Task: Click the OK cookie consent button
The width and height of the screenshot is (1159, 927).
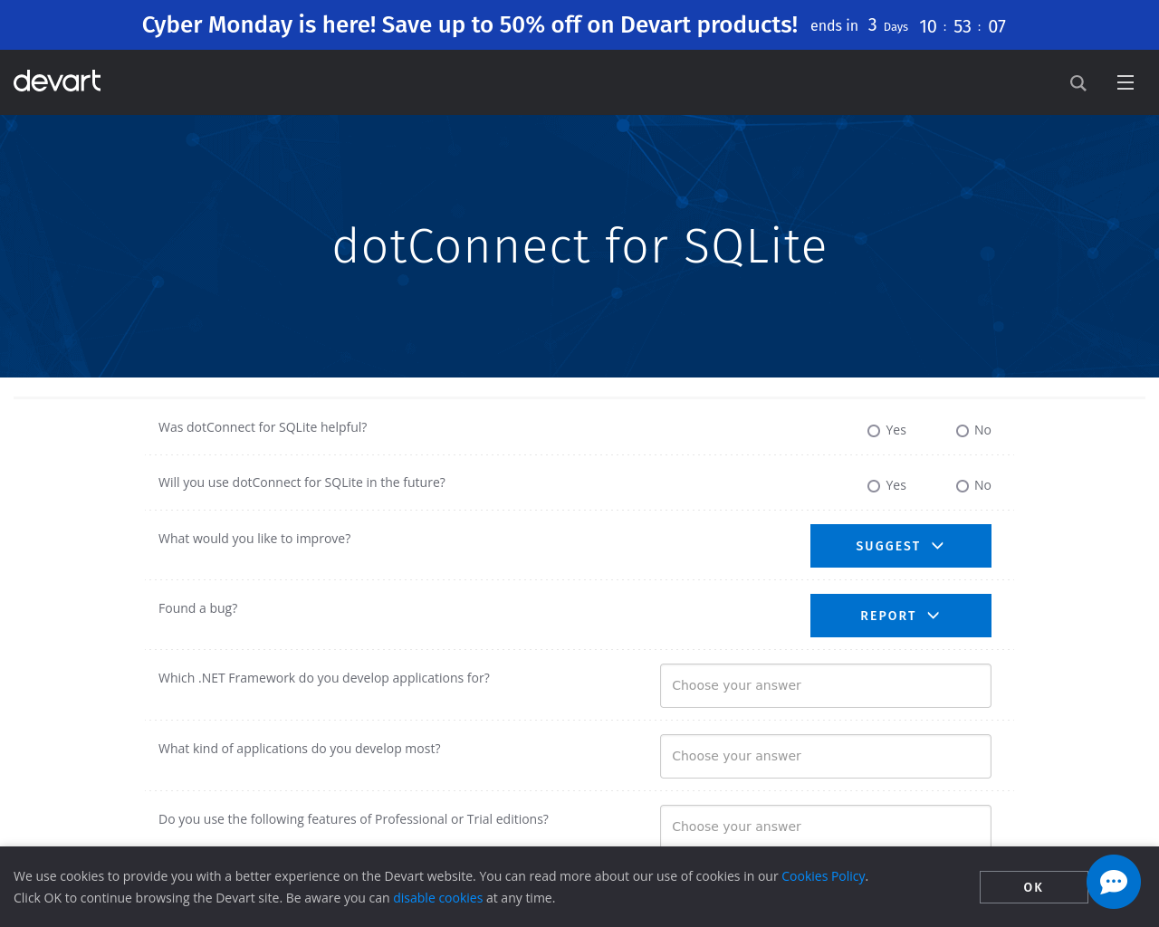Action: pyautogui.click(x=1034, y=887)
